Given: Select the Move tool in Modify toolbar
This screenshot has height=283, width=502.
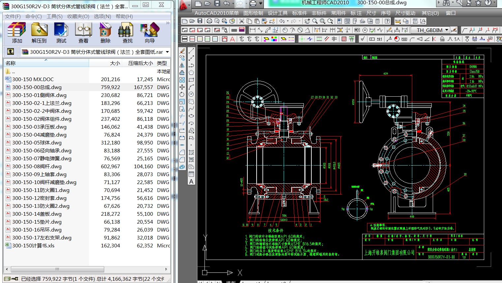Looking at the screenshot, I should (182, 87).
